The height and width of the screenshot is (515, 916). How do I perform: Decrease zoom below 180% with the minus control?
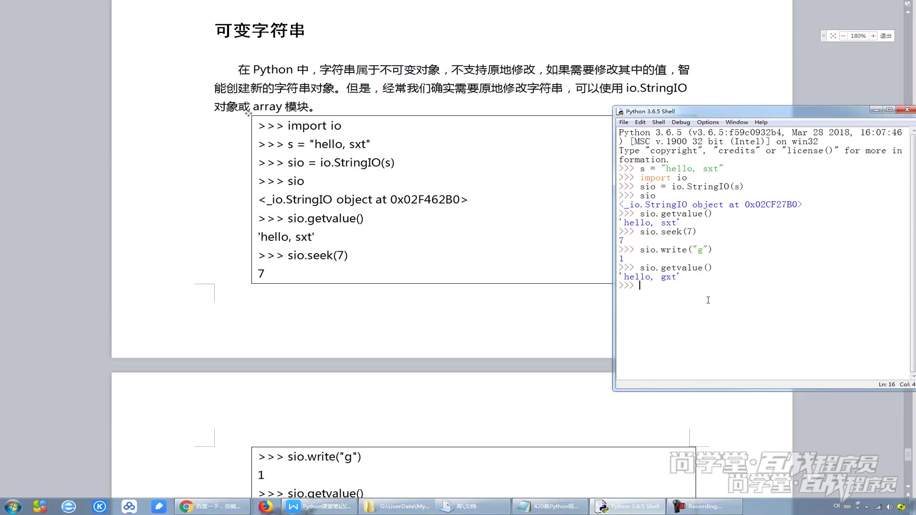tap(843, 36)
